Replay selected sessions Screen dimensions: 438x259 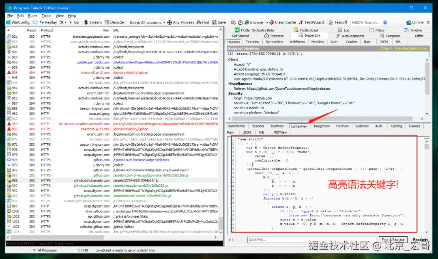(x=48, y=22)
